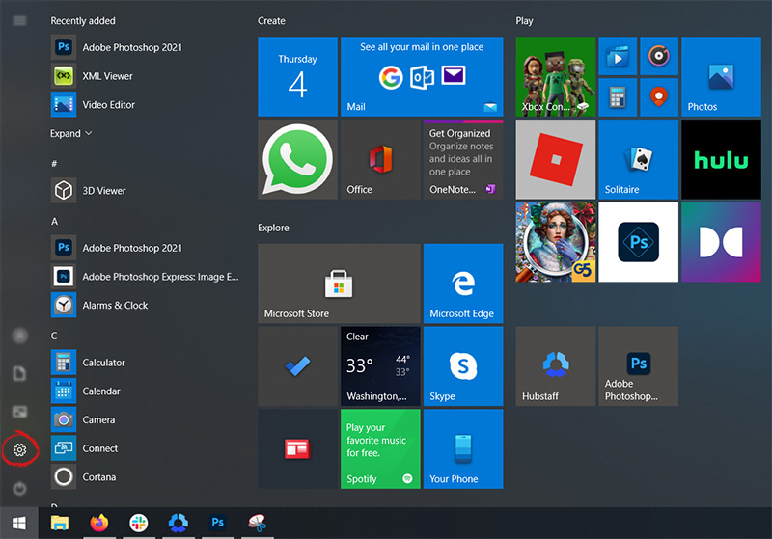
Task: Open the red News tile
Action: [x=298, y=449]
